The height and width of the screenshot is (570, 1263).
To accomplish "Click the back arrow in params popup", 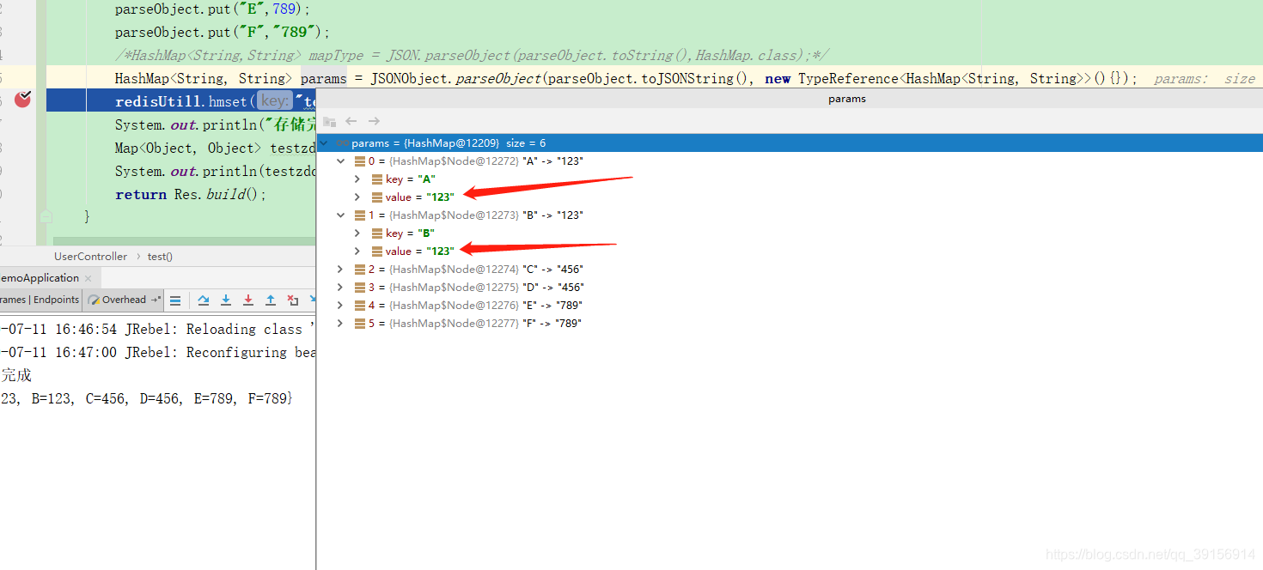I will (351, 122).
